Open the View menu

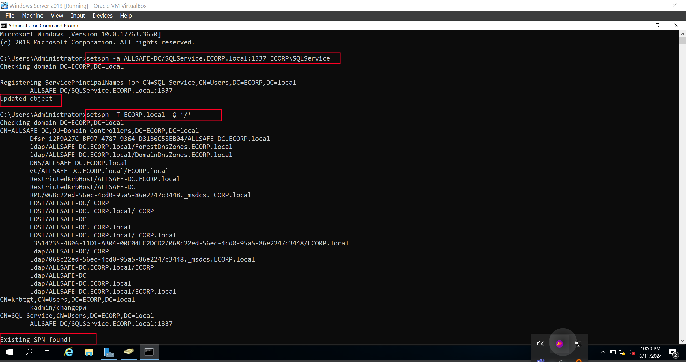(57, 16)
